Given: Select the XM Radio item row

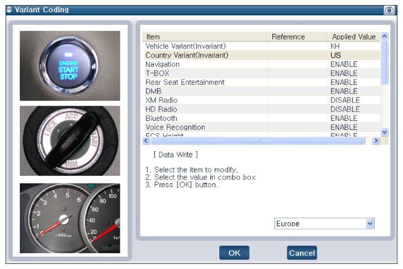Looking at the screenshot, I should click(261, 100).
